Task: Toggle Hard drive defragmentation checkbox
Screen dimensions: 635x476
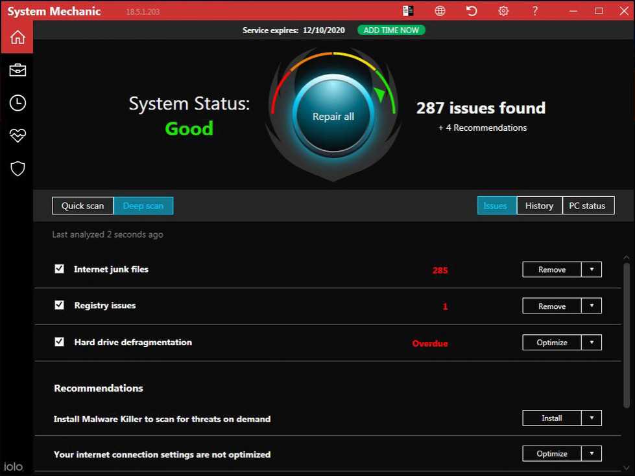Action: [60, 342]
